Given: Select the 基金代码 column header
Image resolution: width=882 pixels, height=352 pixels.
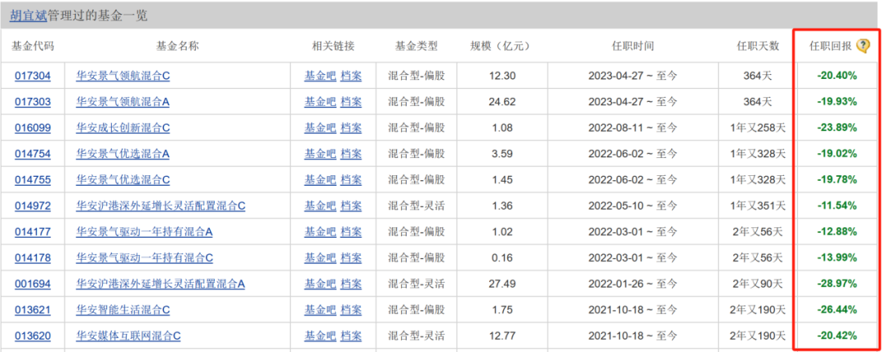Looking at the screenshot, I should tap(33, 46).
